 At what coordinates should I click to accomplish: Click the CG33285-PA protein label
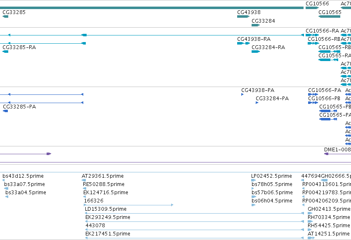click(x=19, y=107)
